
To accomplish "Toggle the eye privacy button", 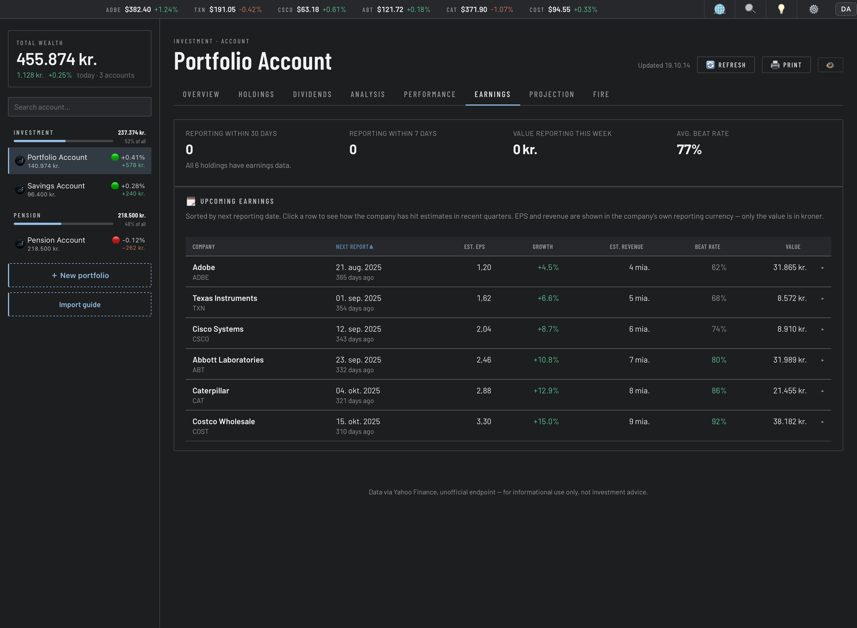I will (830, 65).
